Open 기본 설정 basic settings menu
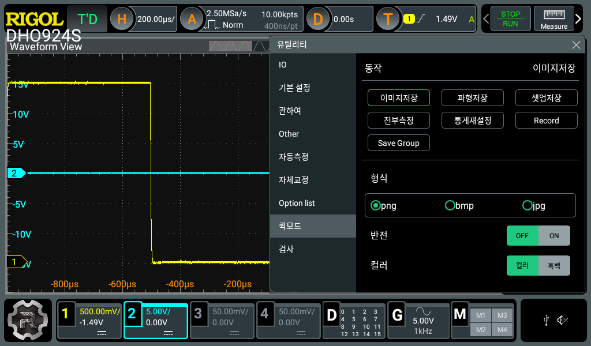 313,88
